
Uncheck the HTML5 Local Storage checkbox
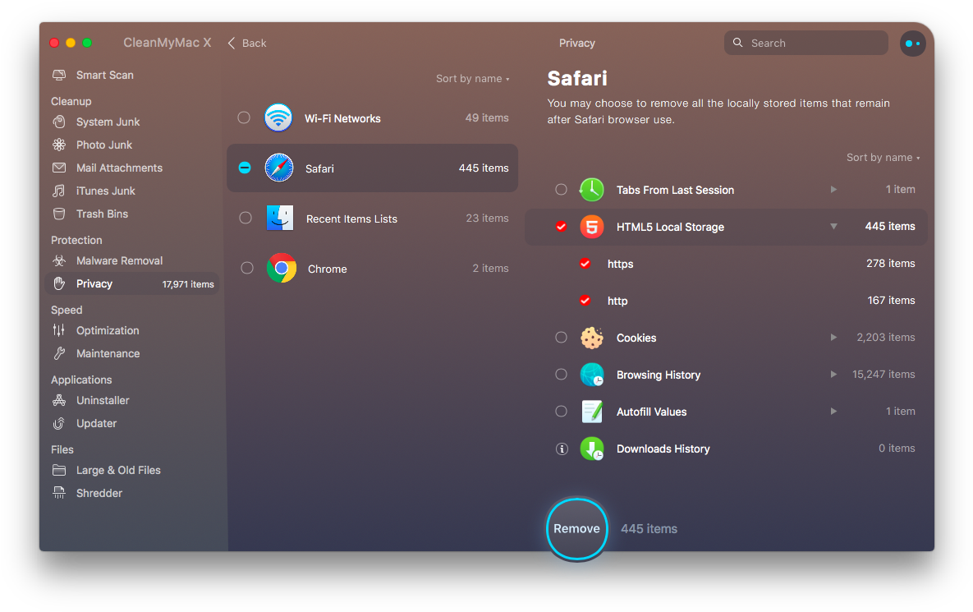[x=561, y=227]
